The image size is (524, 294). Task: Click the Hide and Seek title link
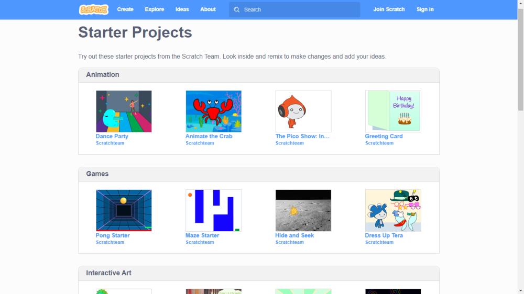point(294,235)
